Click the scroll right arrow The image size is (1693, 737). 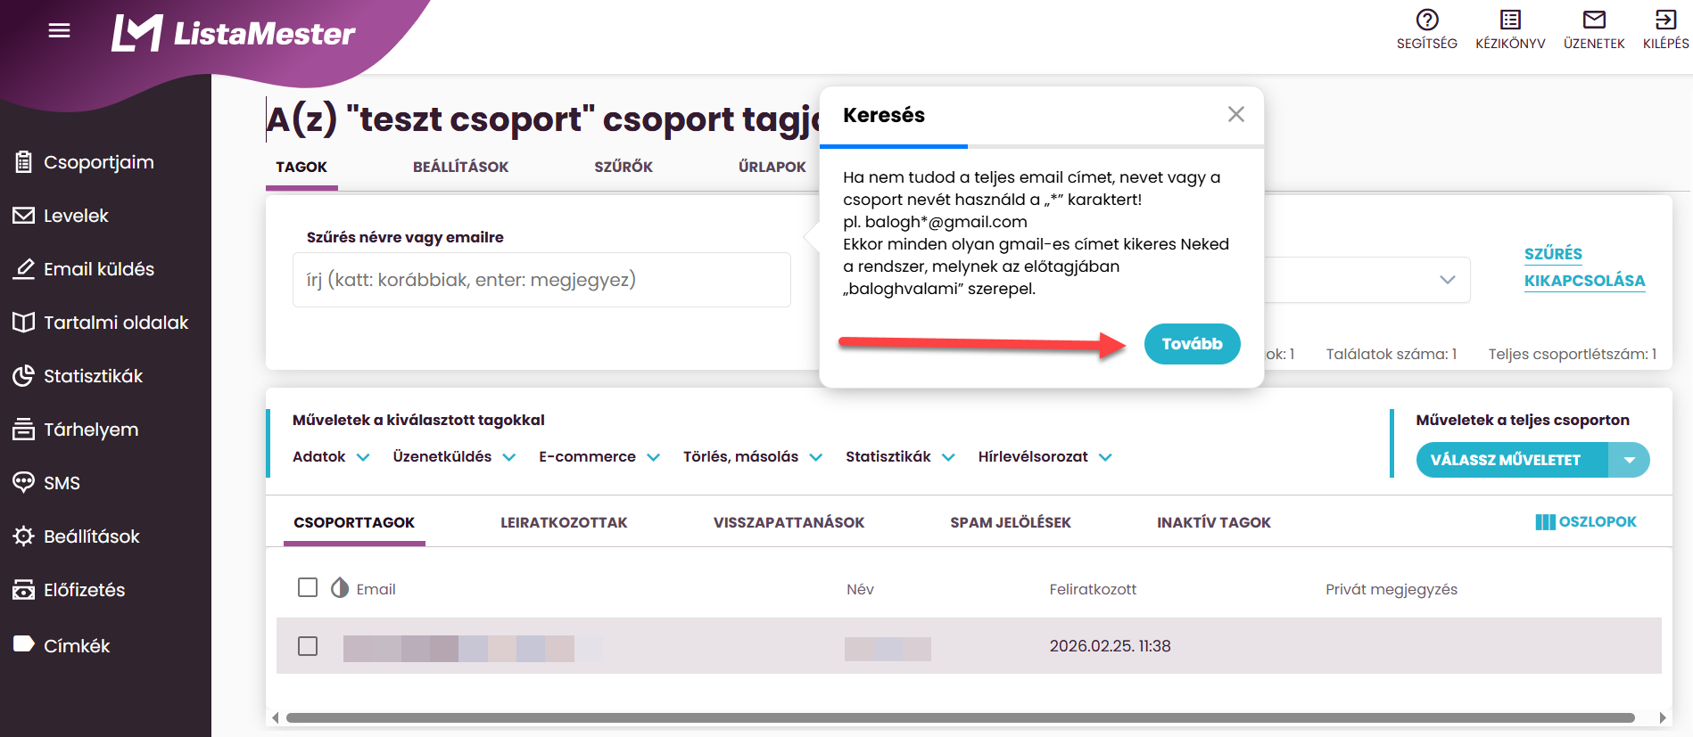(x=1662, y=717)
